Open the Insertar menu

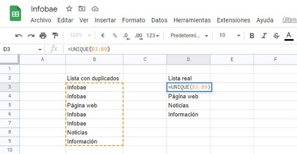click(x=105, y=20)
